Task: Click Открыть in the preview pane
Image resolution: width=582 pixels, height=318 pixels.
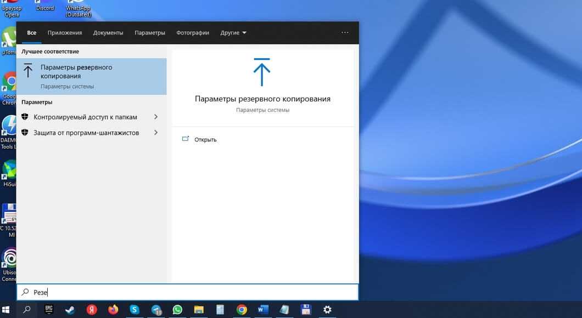Action: point(205,140)
